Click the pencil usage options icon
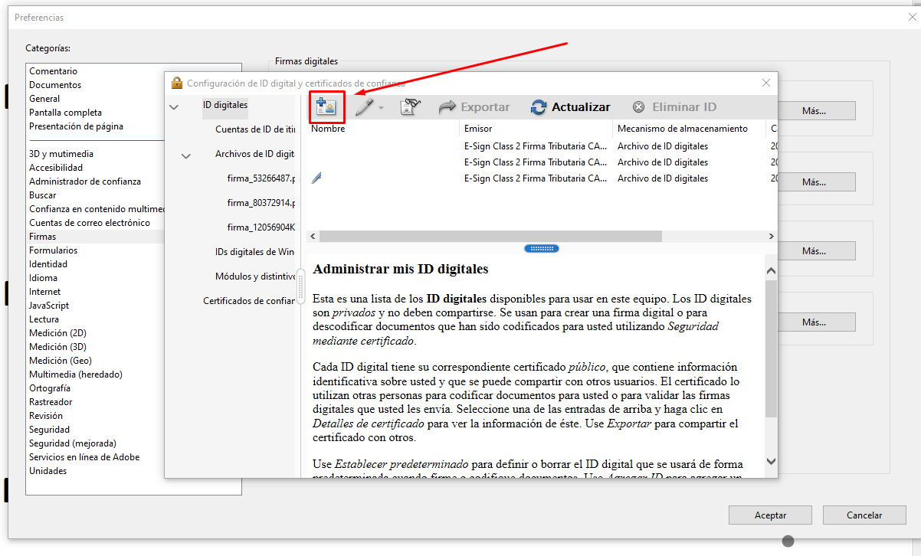 tap(364, 107)
